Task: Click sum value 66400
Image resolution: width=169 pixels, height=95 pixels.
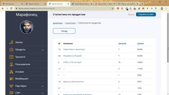Action: pyautogui.click(x=140, y=49)
